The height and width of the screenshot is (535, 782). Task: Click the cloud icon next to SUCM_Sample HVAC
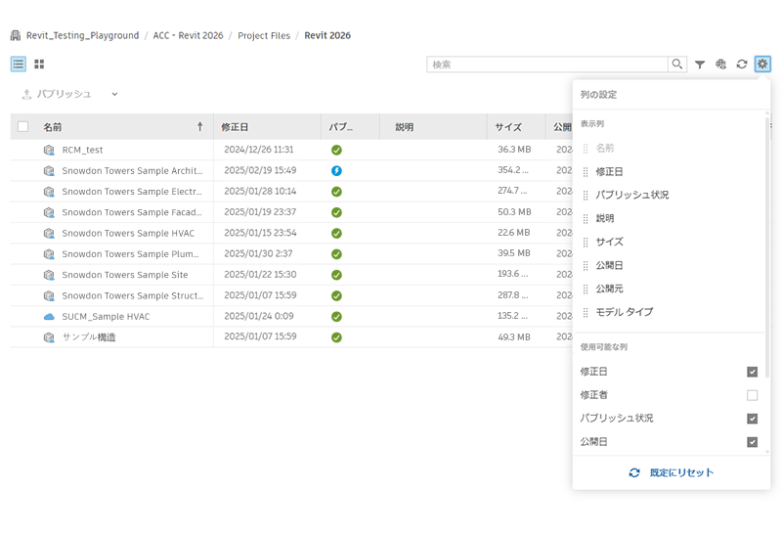pos(49,317)
